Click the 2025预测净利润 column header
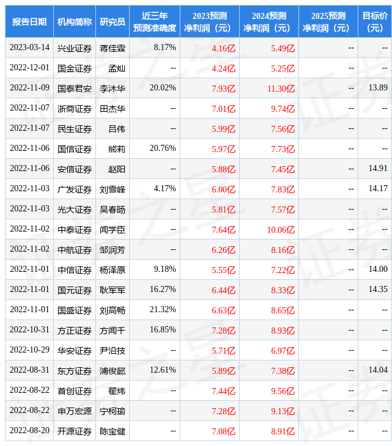Image resolution: width=392 pixels, height=446 pixels. point(328,22)
